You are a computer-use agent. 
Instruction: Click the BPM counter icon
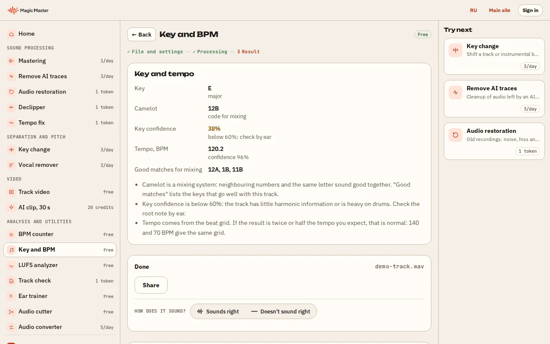[x=11, y=234]
